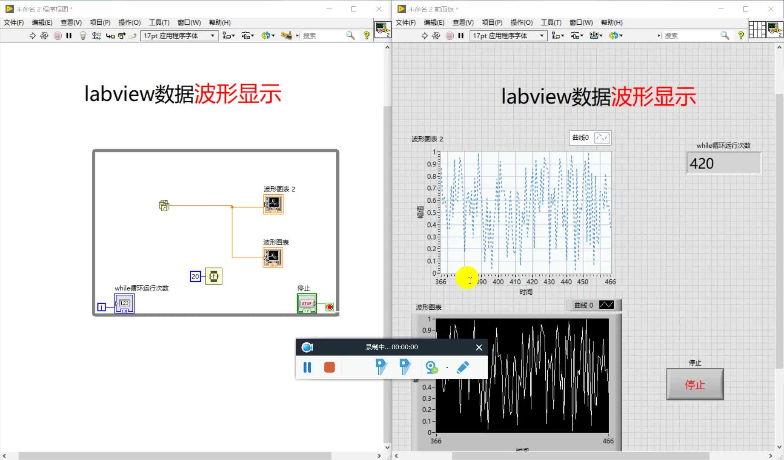Open Resize Objects dropdown in front panel
The height and width of the screenshot is (460, 784).
point(596,36)
